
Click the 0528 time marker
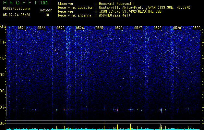coord(158,28)
